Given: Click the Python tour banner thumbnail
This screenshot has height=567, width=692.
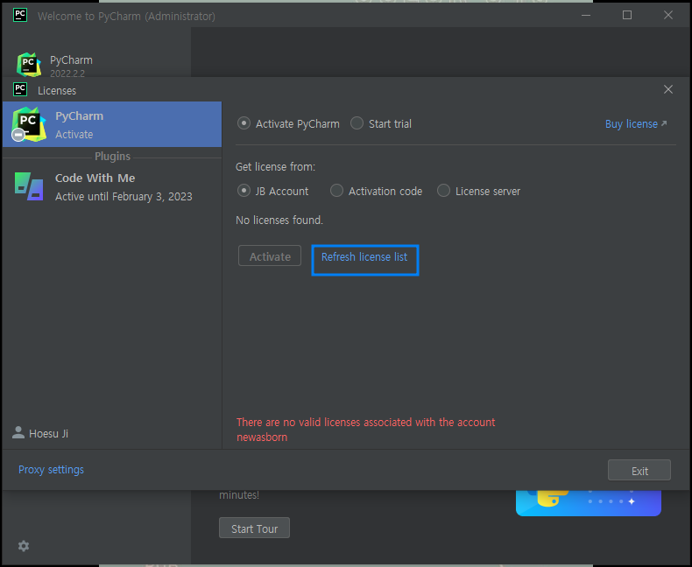Looking at the screenshot, I should [589, 502].
